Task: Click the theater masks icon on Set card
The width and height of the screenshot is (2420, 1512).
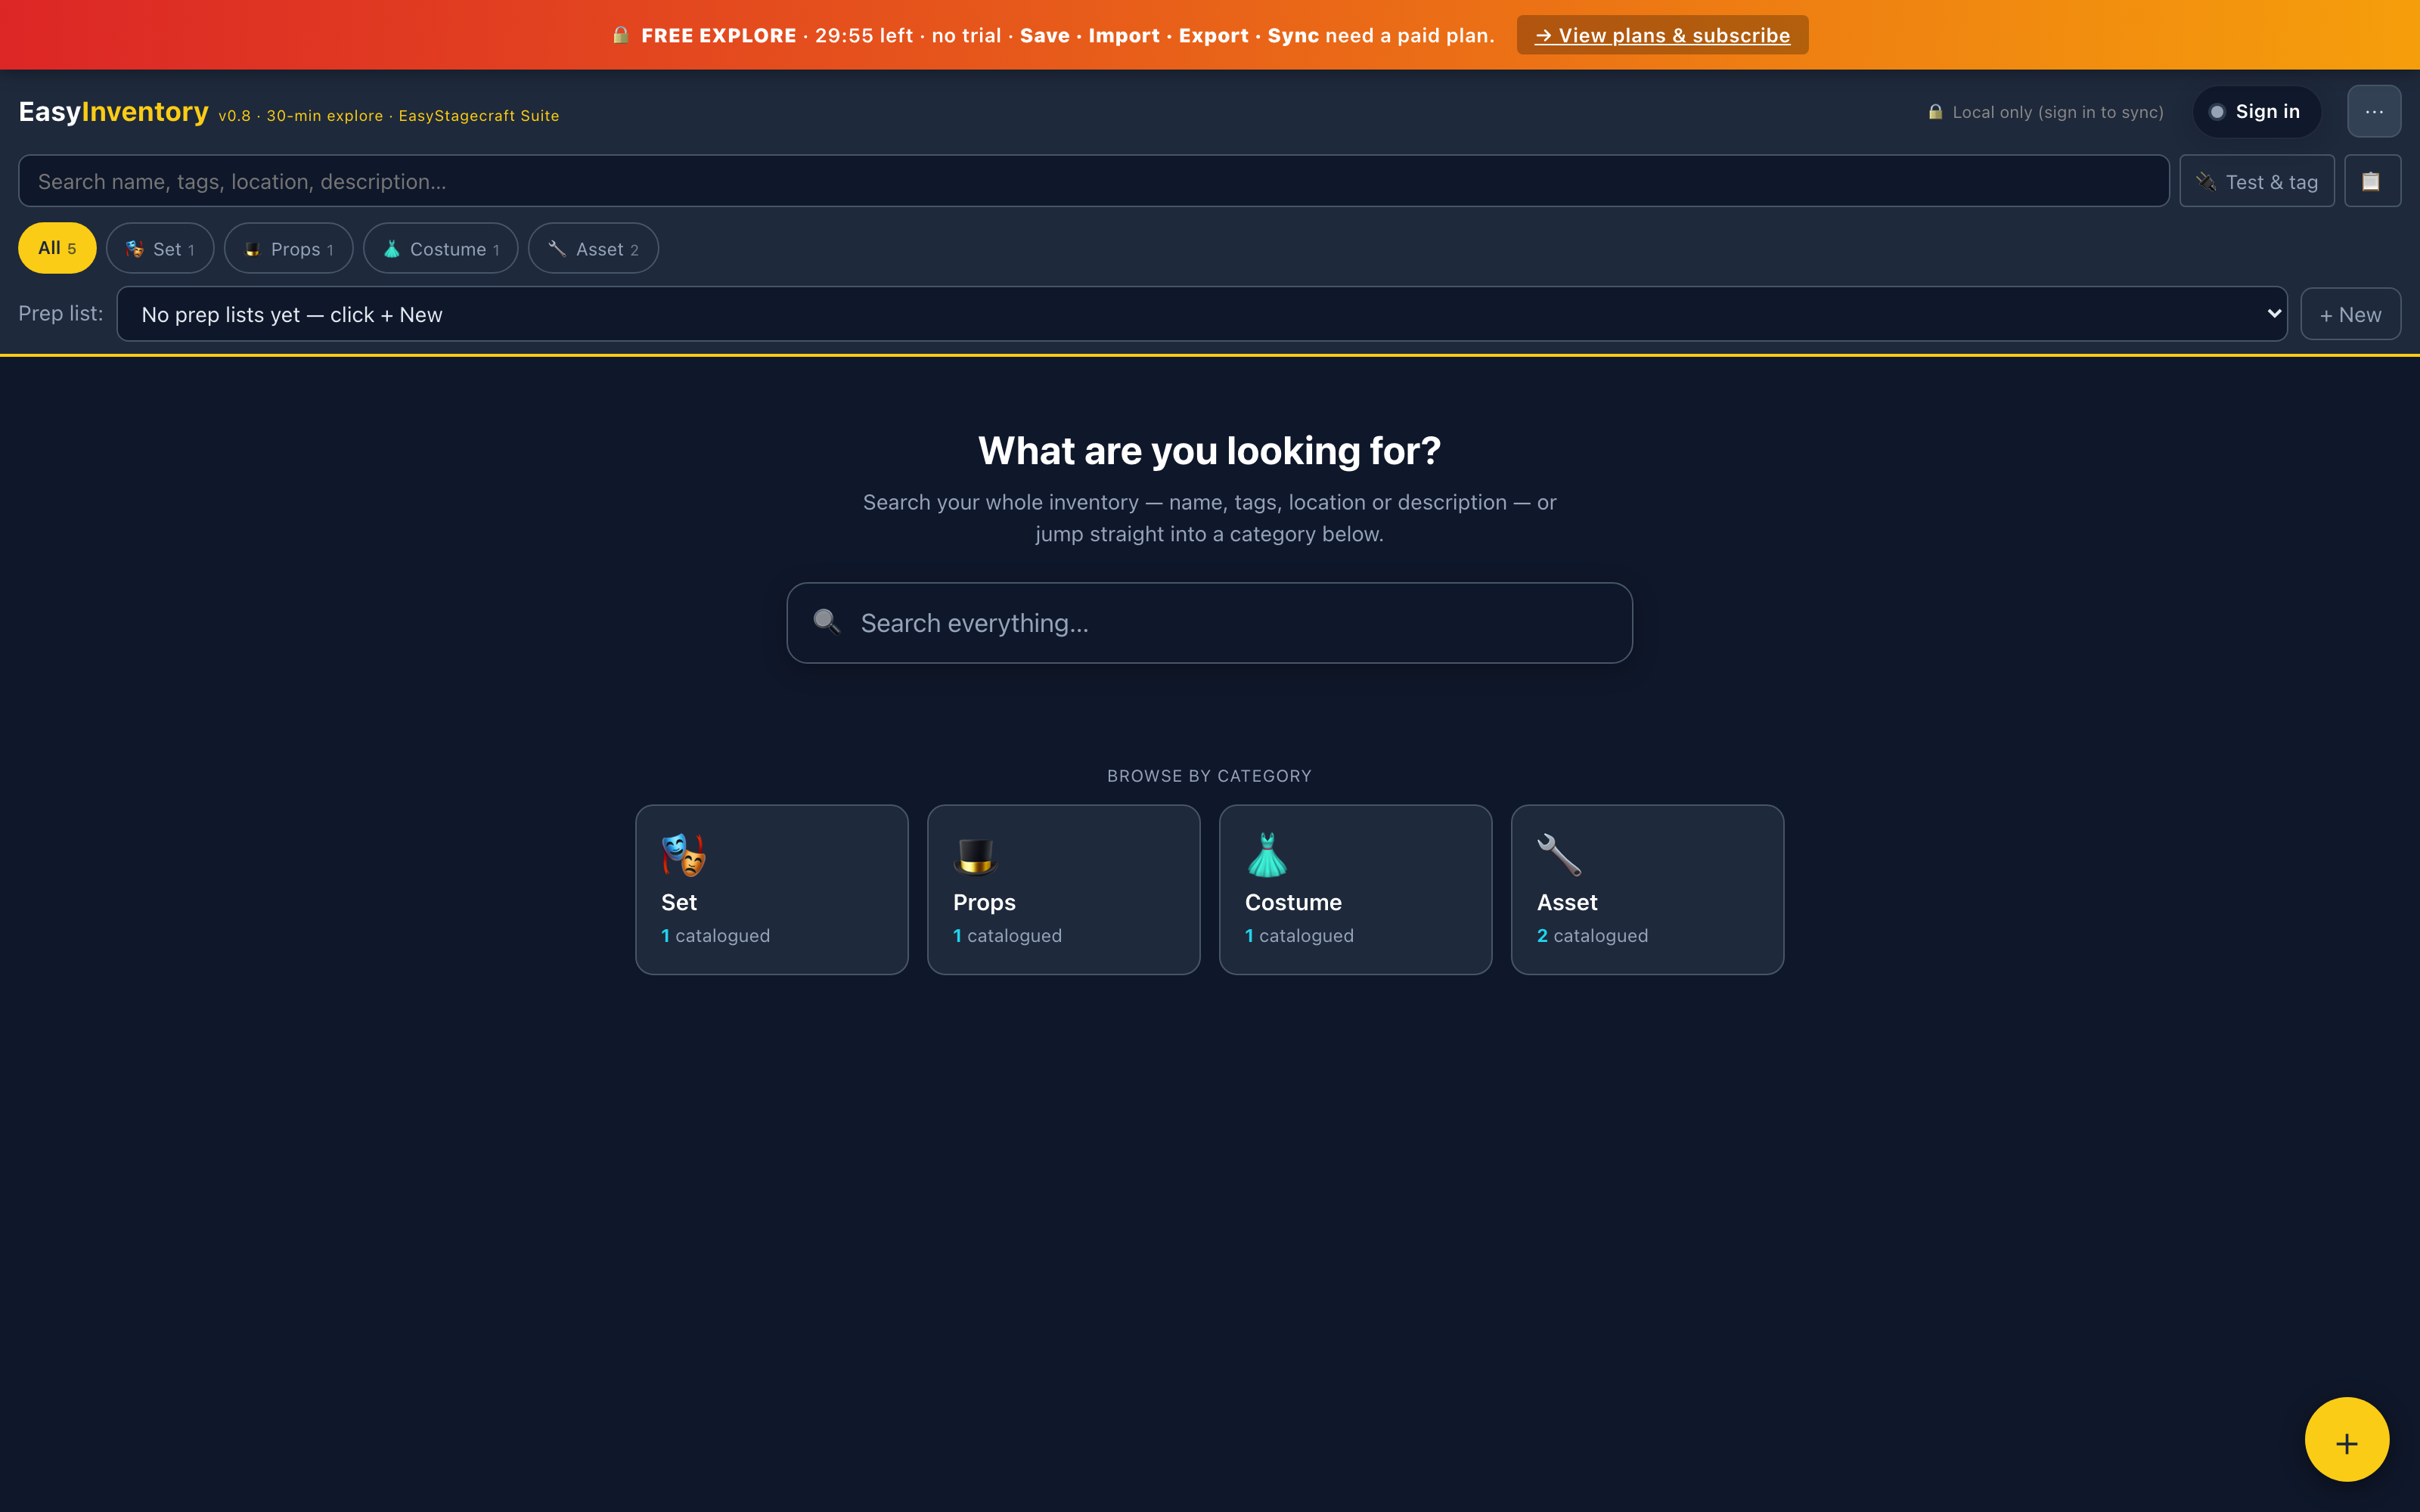Action: click(x=683, y=855)
